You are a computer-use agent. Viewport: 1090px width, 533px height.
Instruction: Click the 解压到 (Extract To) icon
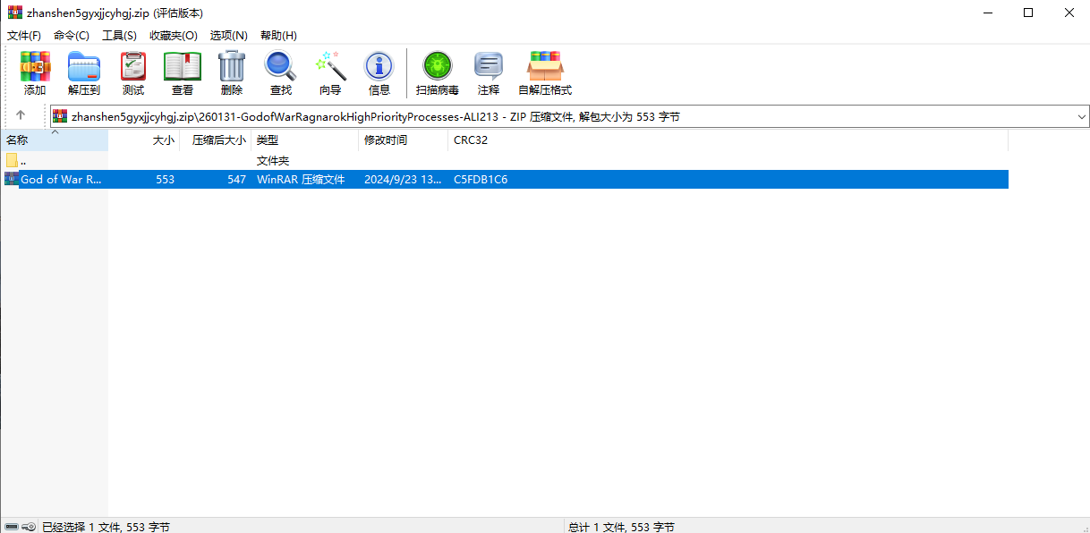[x=84, y=72]
